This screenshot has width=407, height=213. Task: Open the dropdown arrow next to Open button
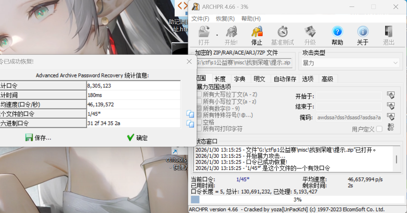[217, 35]
